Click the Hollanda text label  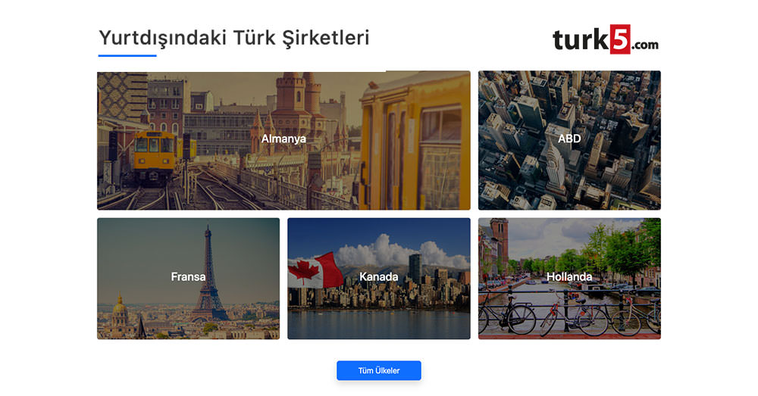pos(569,276)
